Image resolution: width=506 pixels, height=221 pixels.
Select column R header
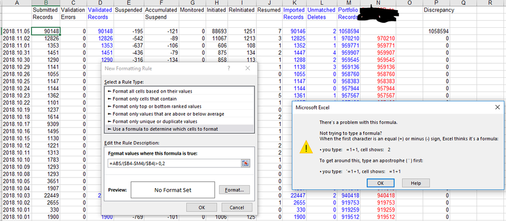(490, 3)
